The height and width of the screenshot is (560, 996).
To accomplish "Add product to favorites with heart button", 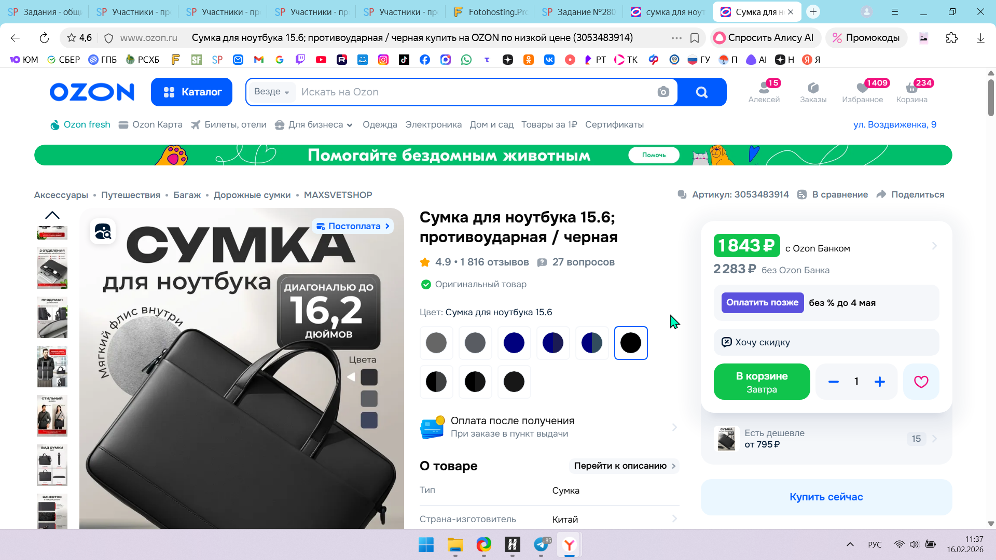I will [x=921, y=382].
